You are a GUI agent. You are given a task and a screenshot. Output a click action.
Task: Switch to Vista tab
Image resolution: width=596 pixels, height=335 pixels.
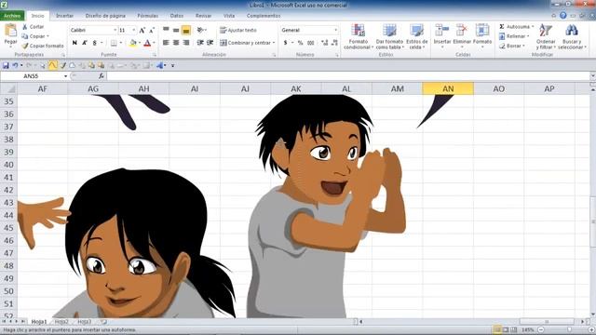pyautogui.click(x=229, y=16)
